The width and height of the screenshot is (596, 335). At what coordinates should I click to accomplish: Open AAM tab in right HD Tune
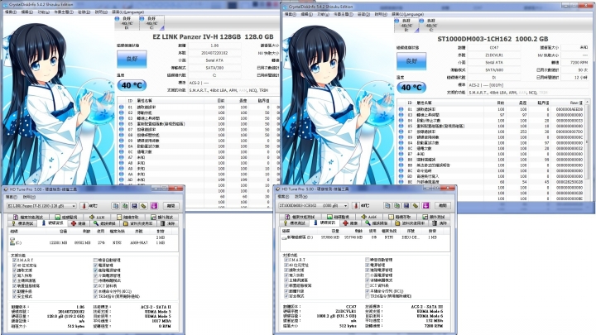click(369, 217)
